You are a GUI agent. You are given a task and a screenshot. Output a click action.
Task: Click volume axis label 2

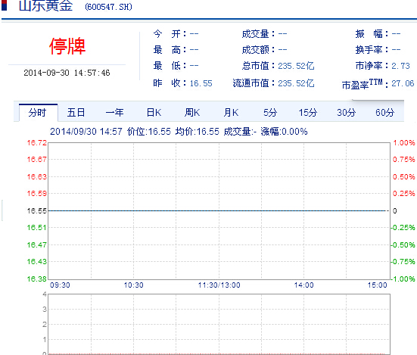click(x=45, y=325)
